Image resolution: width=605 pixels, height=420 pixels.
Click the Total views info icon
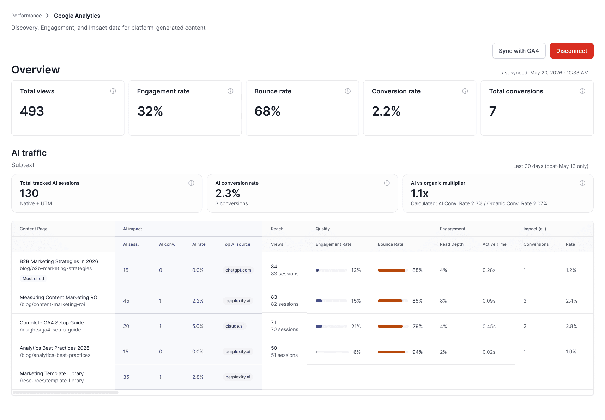113,91
